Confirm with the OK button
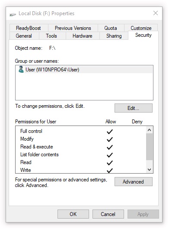The image size is (169, 229). [73, 214]
